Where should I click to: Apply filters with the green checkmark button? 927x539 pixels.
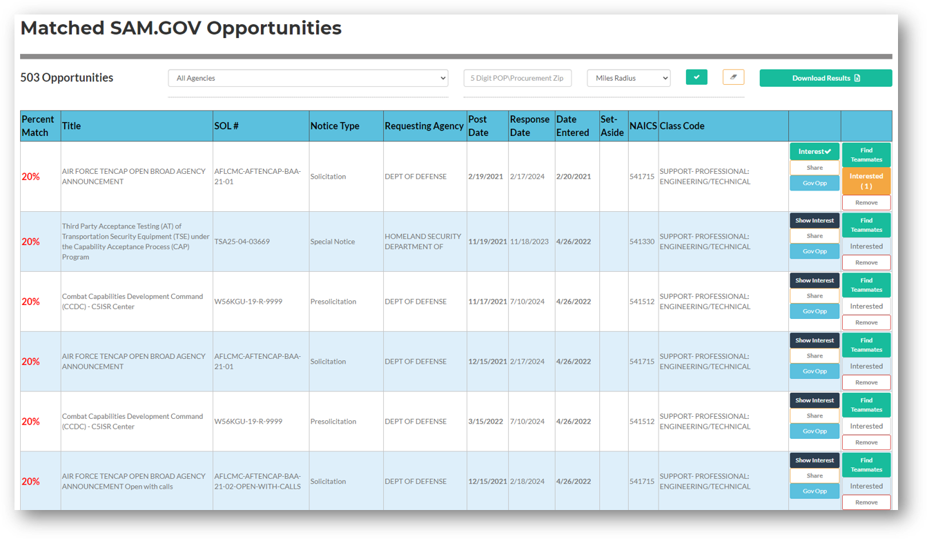tap(696, 77)
